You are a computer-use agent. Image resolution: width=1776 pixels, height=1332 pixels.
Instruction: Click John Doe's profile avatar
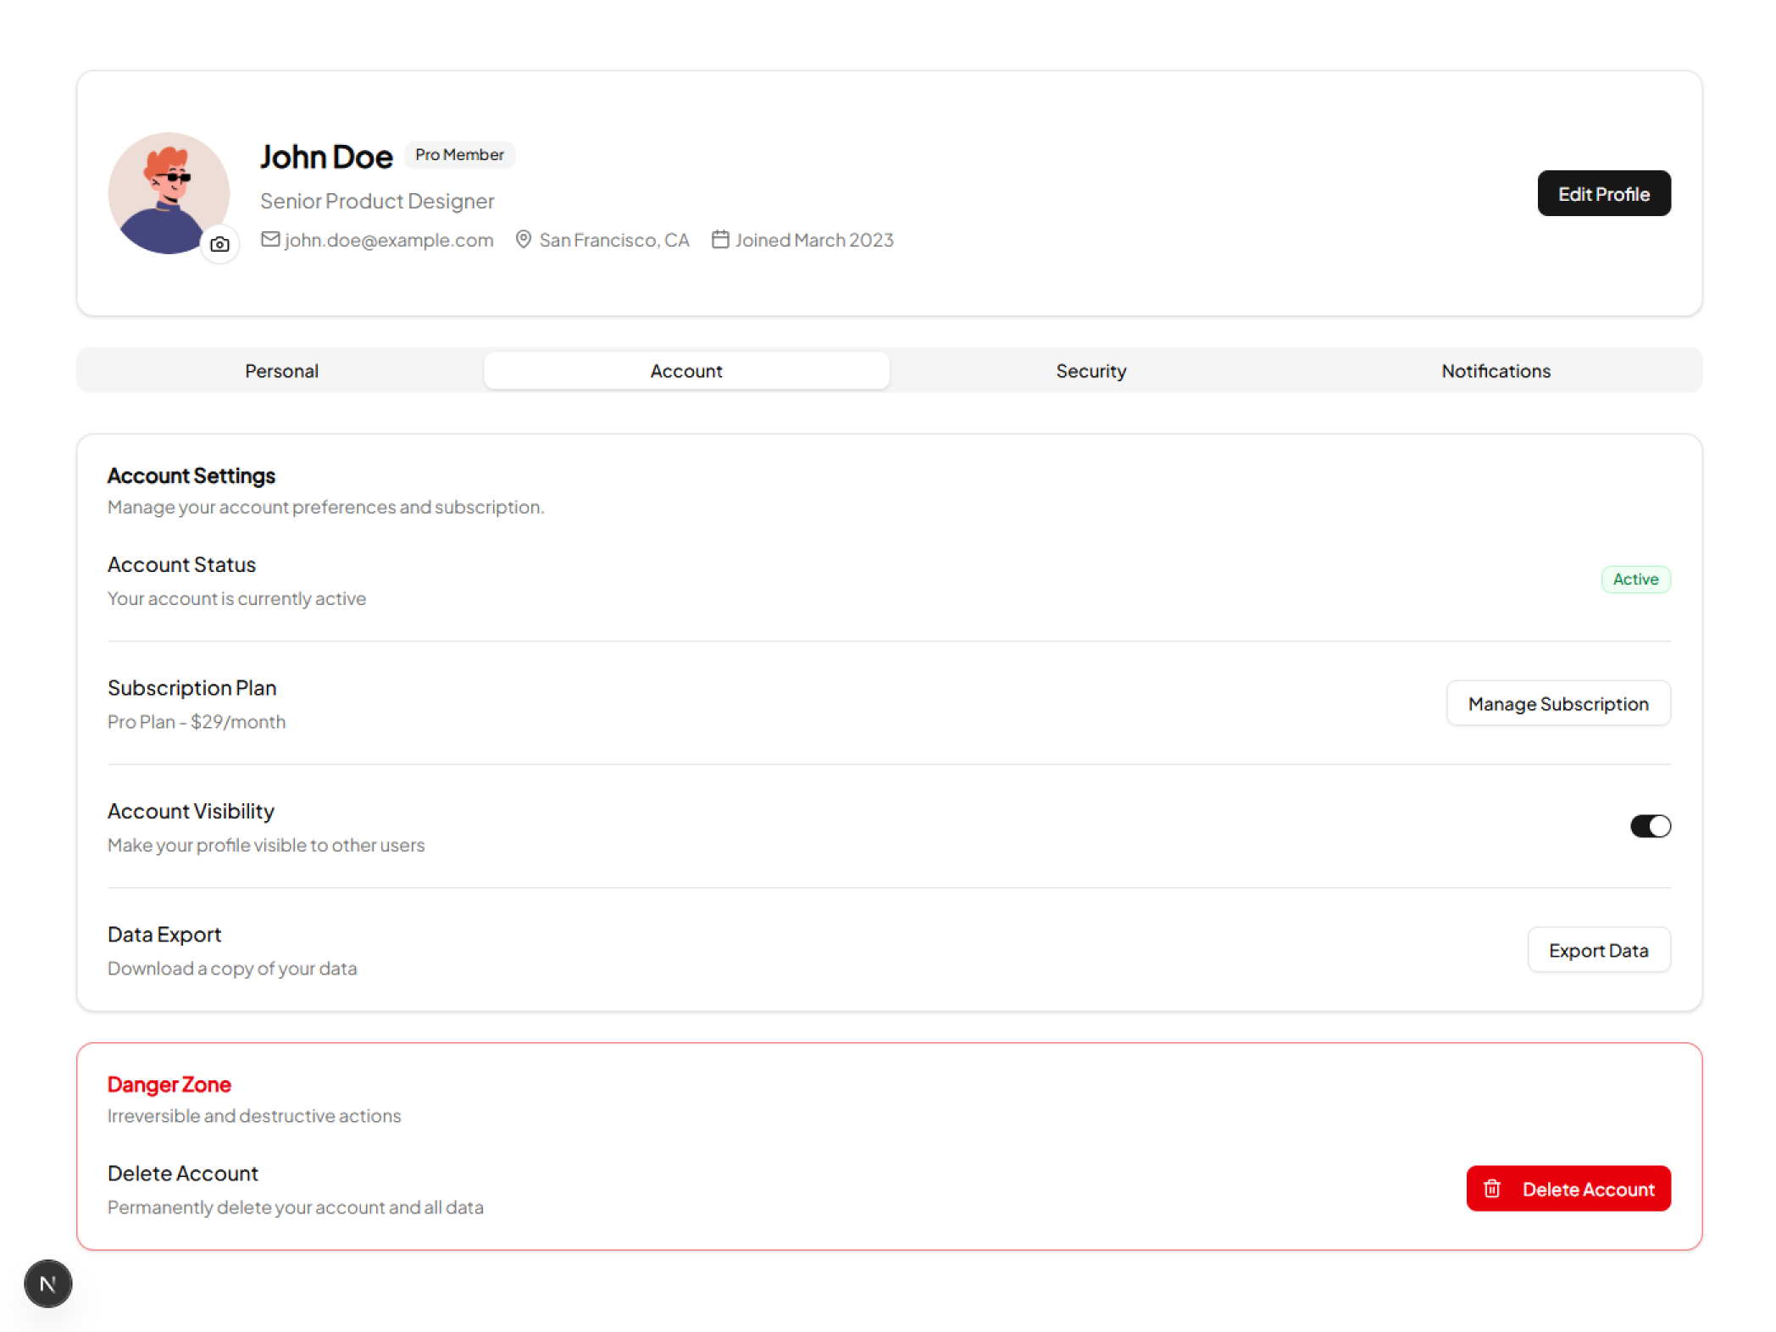click(169, 193)
